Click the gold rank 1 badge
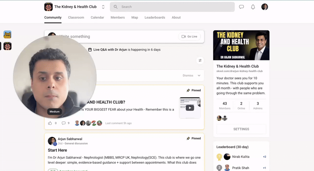 (219, 157)
